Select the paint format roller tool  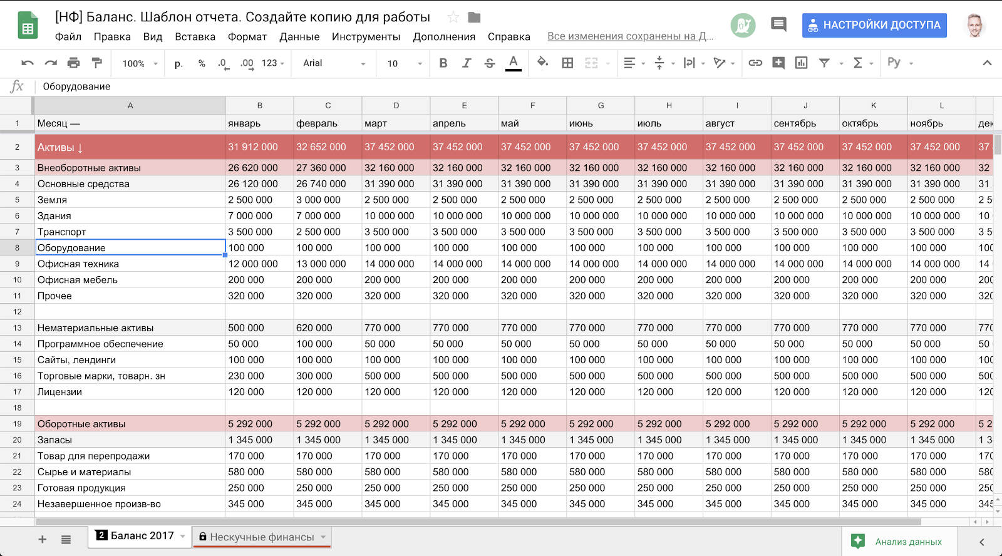pos(97,63)
